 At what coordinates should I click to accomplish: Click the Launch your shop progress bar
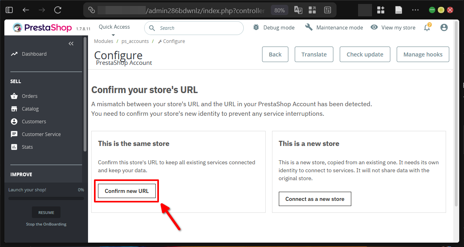pos(46,198)
